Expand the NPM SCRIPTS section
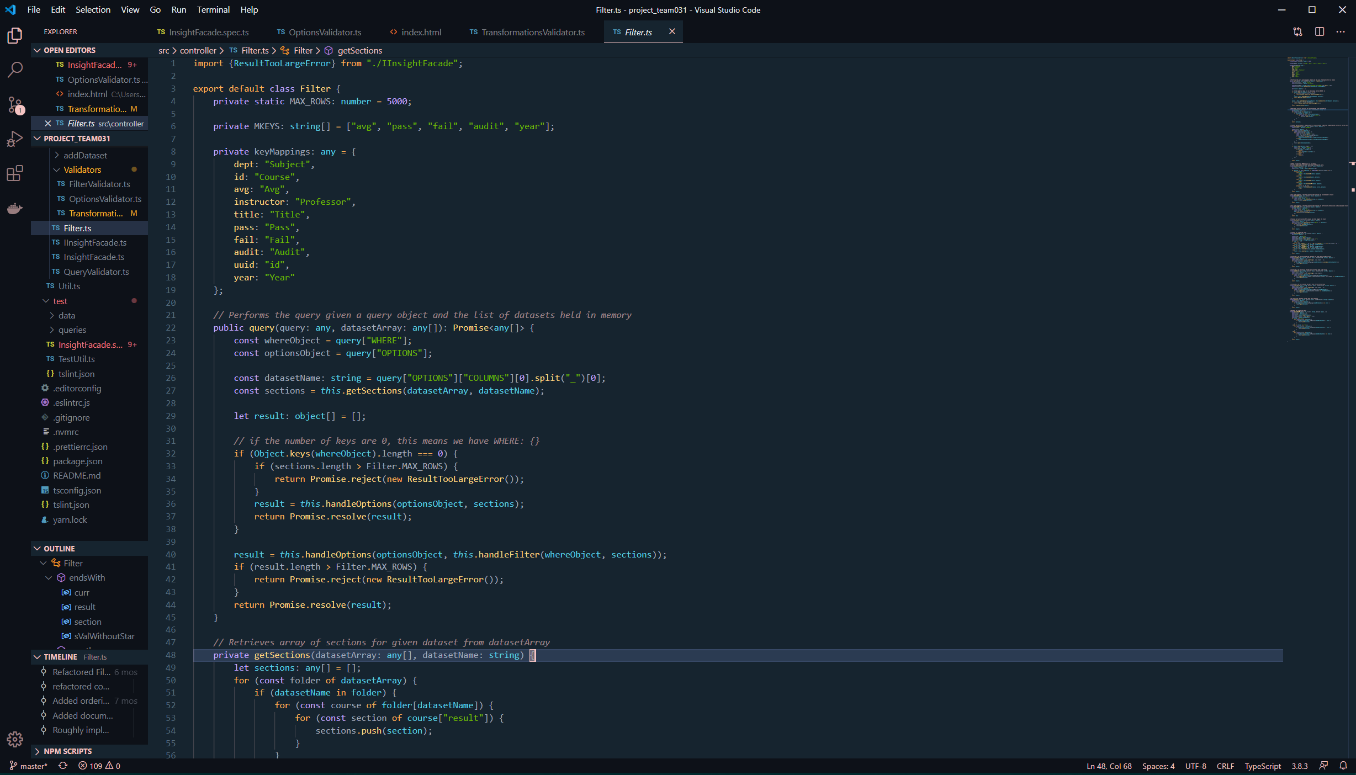 pyautogui.click(x=67, y=751)
